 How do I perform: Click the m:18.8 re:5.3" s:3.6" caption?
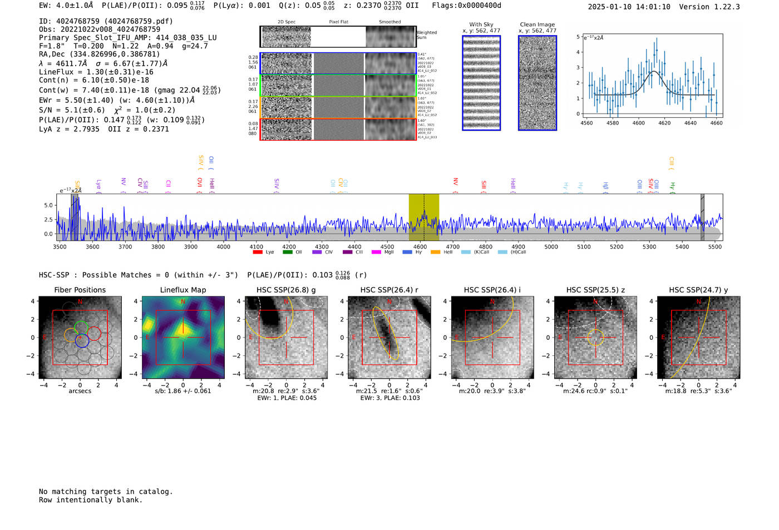point(699,391)
